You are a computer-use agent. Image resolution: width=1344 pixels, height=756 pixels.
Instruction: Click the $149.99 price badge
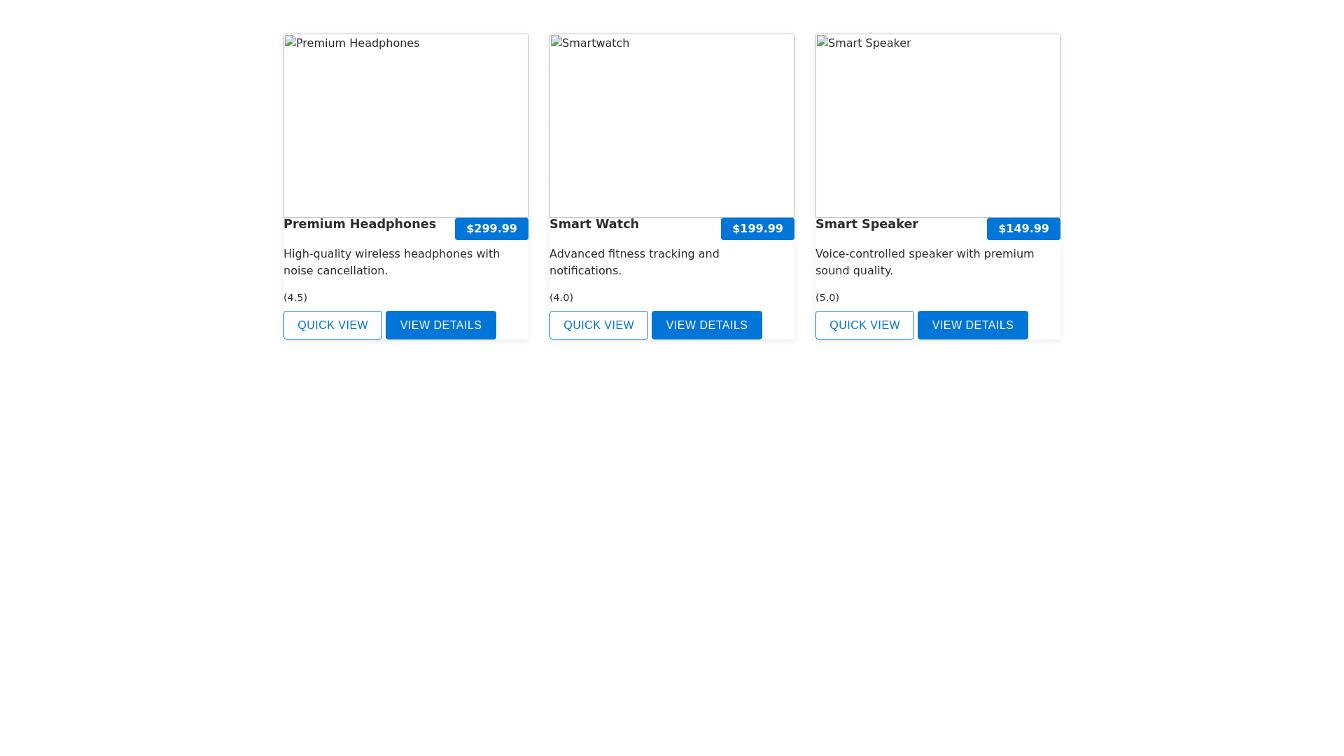click(x=1023, y=229)
